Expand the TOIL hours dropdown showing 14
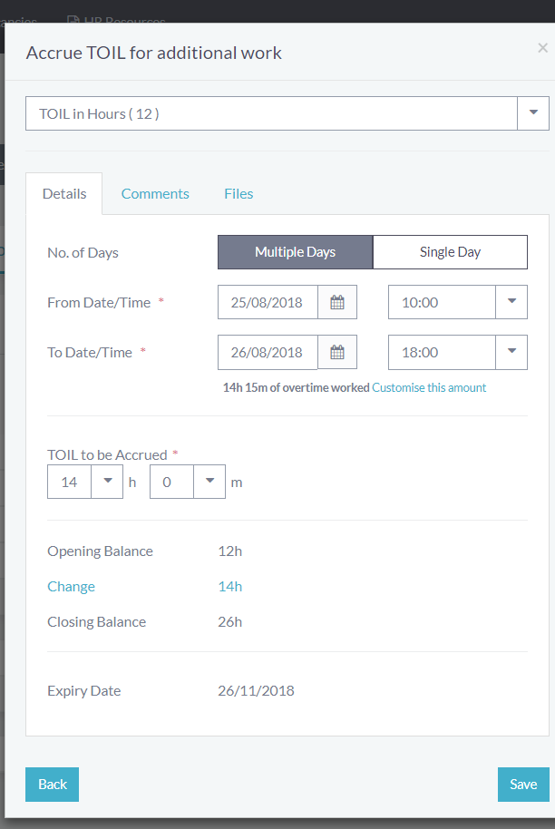555x829 pixels. 107,482
